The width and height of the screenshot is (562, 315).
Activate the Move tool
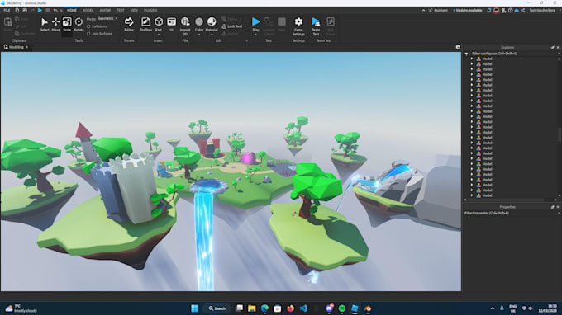coord(55,24)
